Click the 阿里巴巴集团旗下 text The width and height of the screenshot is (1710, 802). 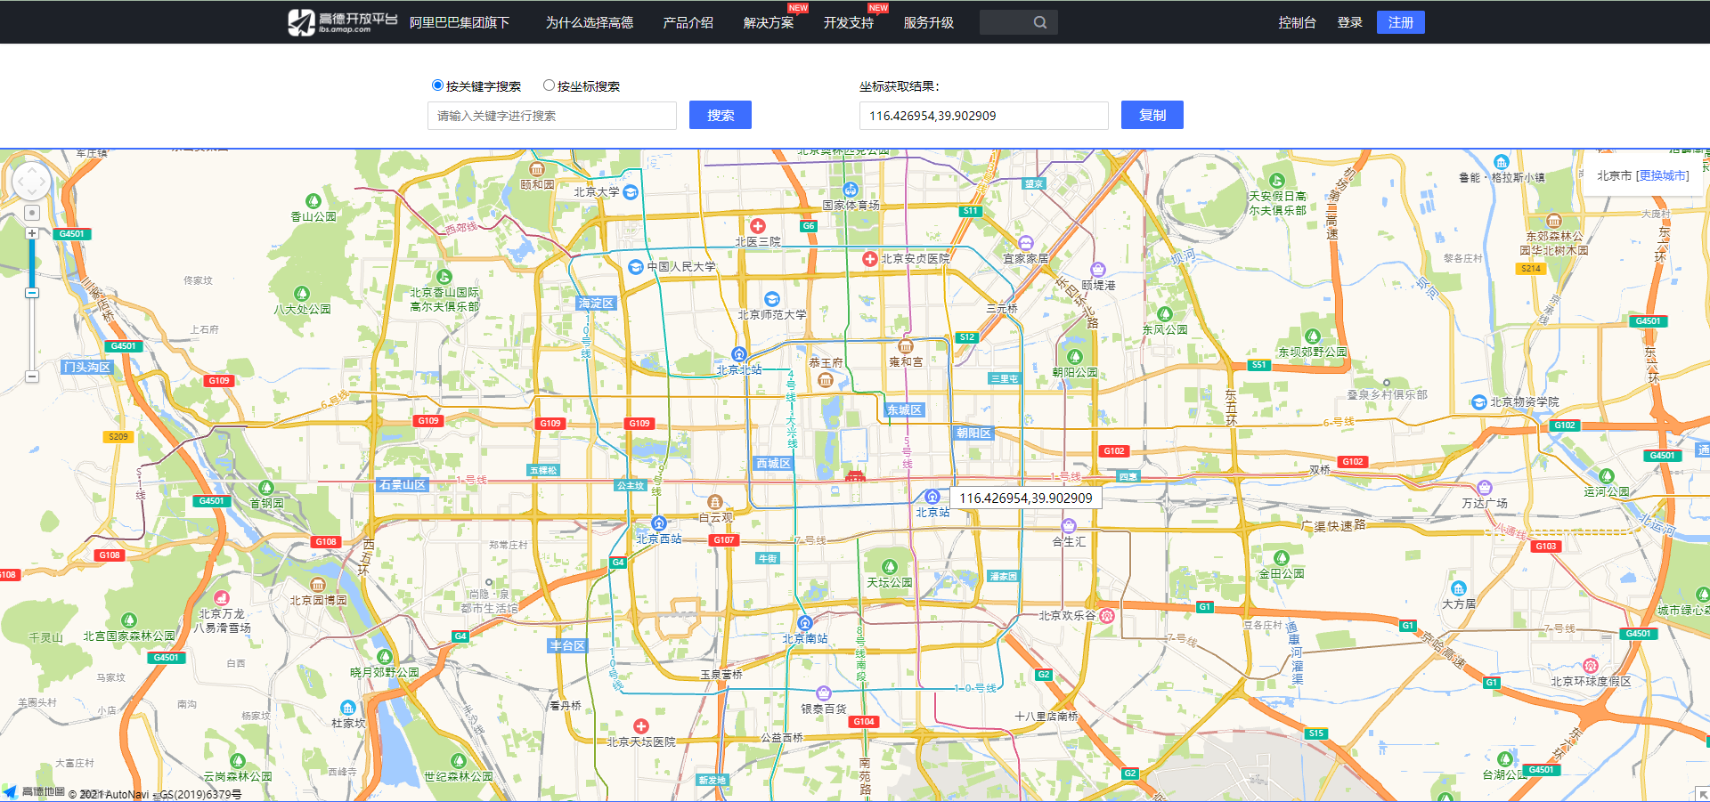point(460,22)
